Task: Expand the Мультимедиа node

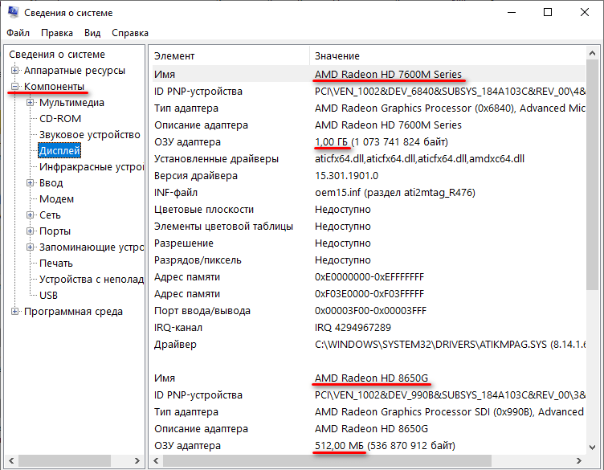Action: tap(31, 103)
